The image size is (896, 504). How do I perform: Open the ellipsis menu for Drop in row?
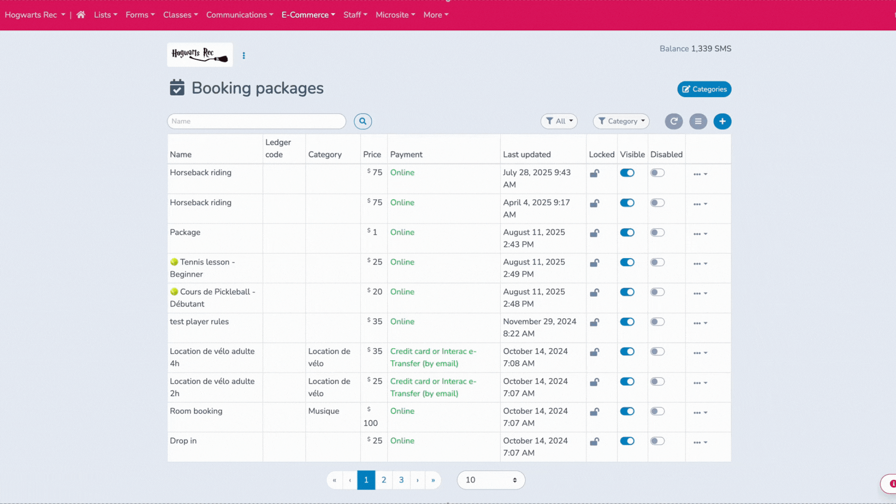[x=700, y=442]
